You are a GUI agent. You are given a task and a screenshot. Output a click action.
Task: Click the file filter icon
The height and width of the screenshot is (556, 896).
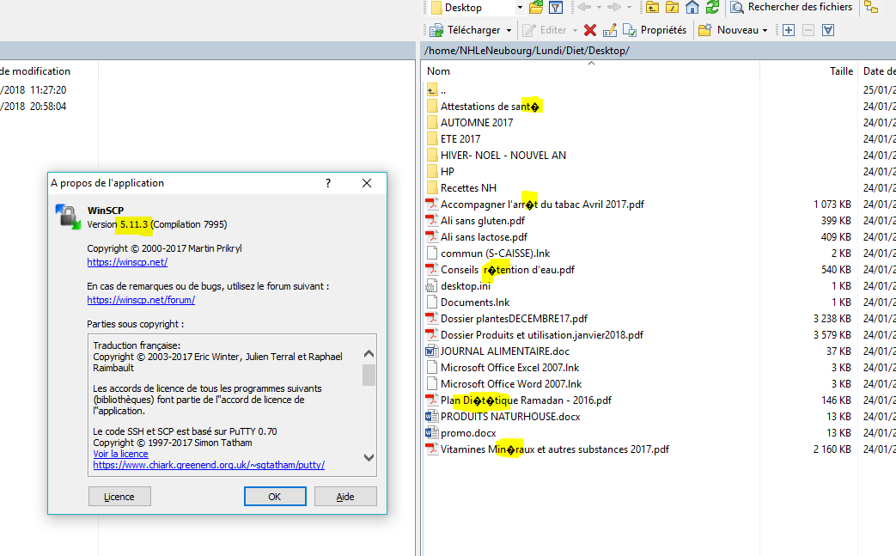tap(556, 8)
